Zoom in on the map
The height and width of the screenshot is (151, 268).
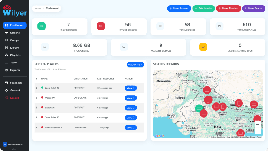[258, 124]
